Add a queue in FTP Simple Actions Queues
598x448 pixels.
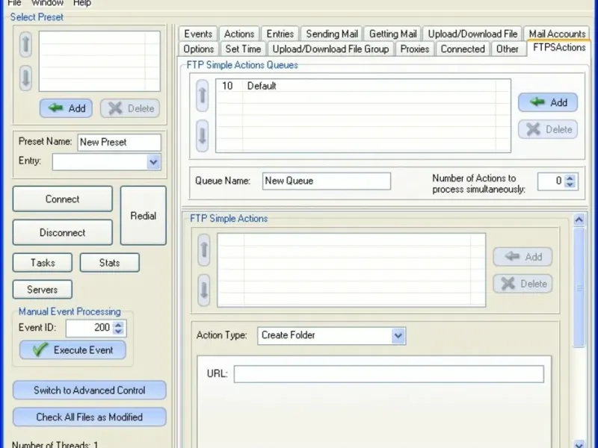(548, 102)
